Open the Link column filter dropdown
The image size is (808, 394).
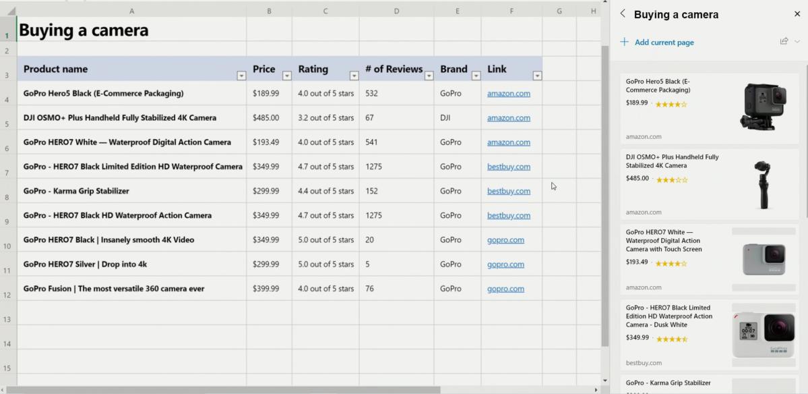tap(538, 76)
